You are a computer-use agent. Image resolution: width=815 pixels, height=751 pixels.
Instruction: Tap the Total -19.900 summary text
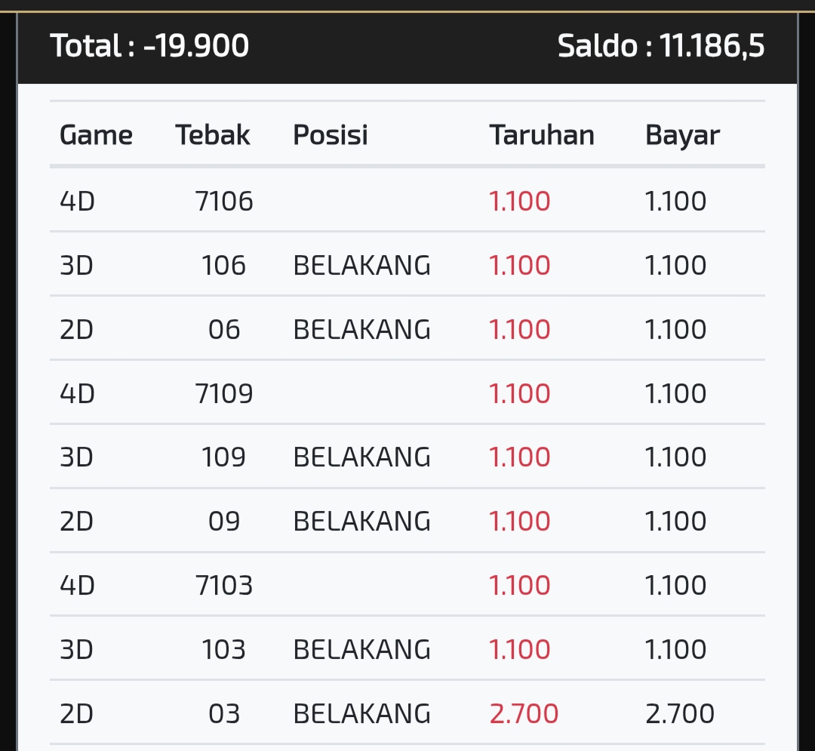click(149, 46)
